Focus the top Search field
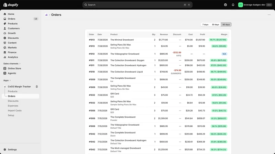 pos(137,5)
